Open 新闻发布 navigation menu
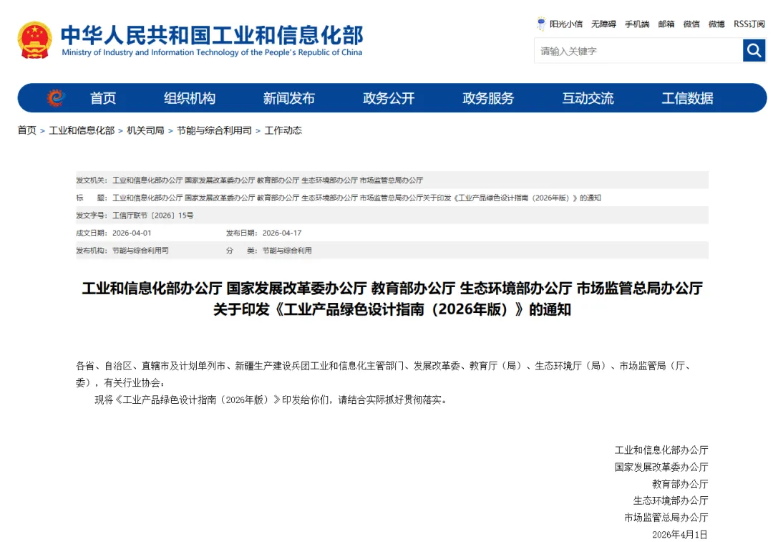This screenshot has width=773, height=542. point(289,98)
